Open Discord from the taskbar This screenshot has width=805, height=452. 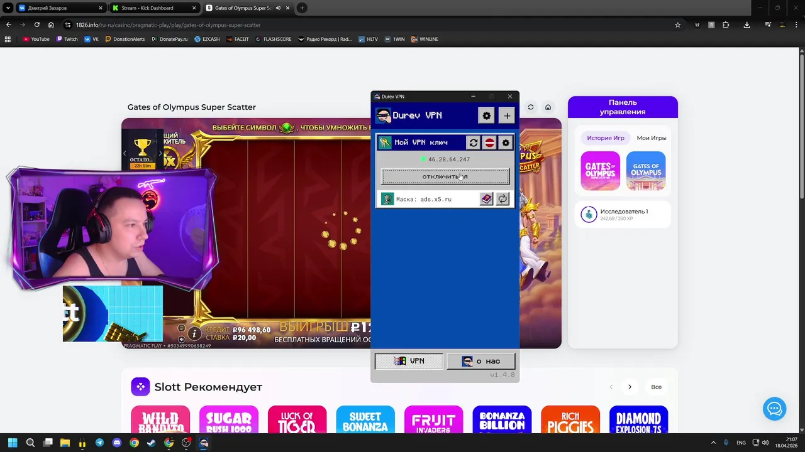click(x=117, y=443)
